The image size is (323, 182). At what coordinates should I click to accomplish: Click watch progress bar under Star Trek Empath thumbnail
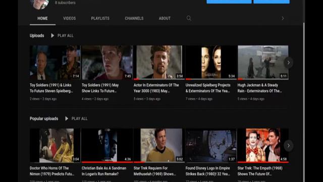[x=263, y=162]
